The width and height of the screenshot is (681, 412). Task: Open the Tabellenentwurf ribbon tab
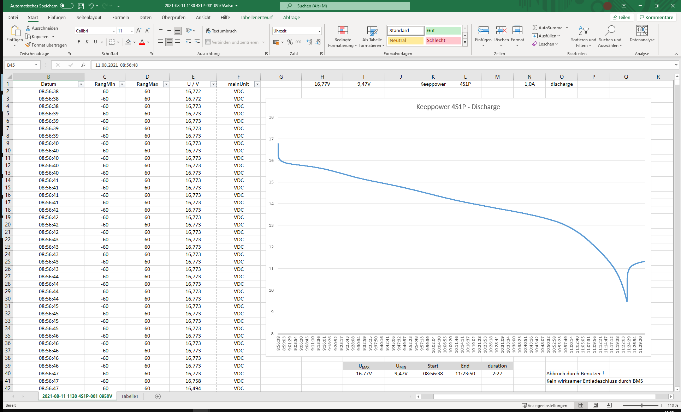tap(256, 17)
